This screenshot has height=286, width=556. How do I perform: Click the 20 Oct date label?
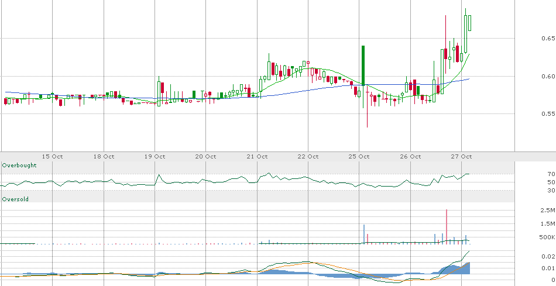(x=206, y=157)
